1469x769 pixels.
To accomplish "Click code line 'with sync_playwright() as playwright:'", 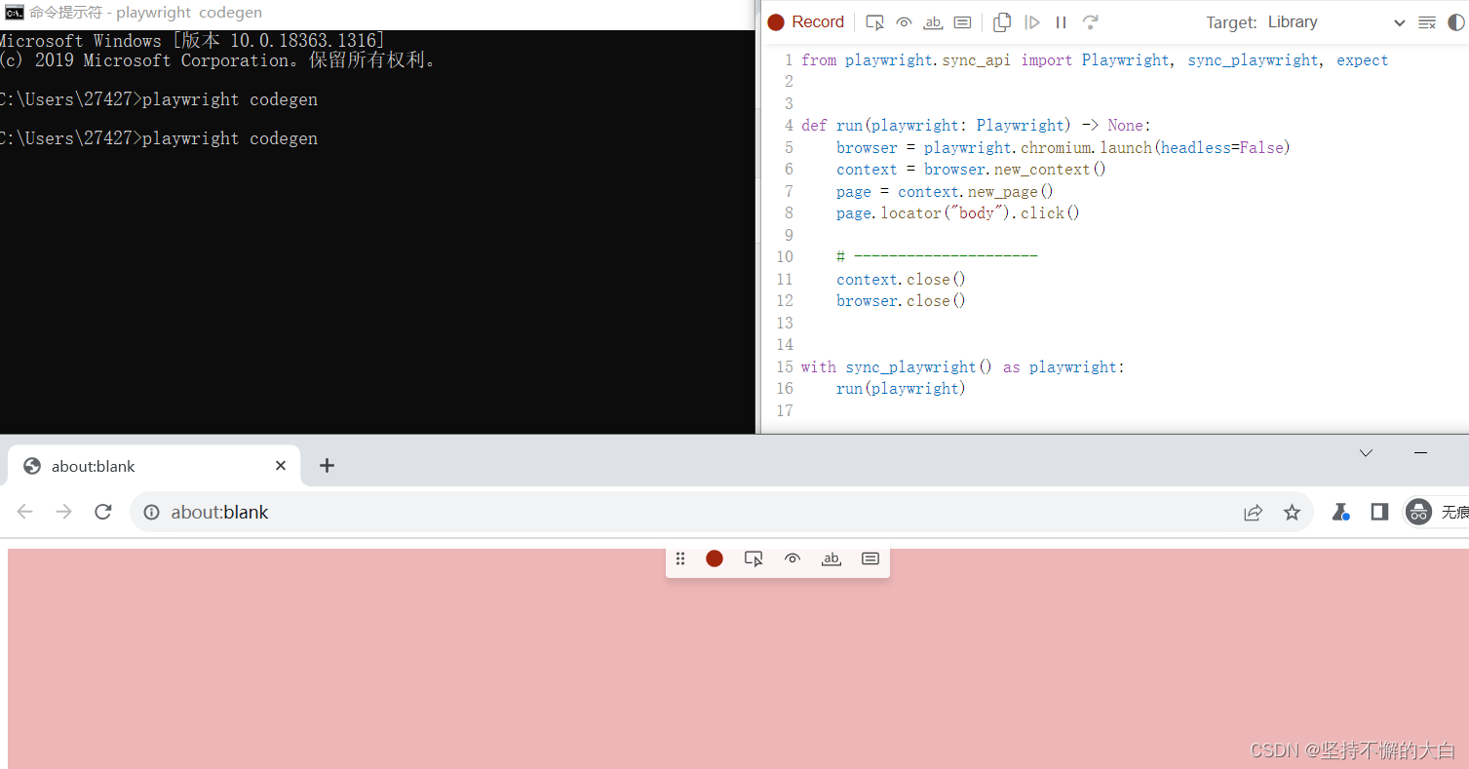I will (x=963, y=367).
